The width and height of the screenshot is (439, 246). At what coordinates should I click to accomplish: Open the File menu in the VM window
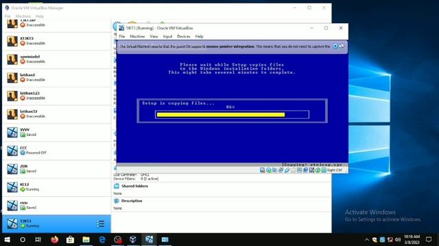click(122, 36)
